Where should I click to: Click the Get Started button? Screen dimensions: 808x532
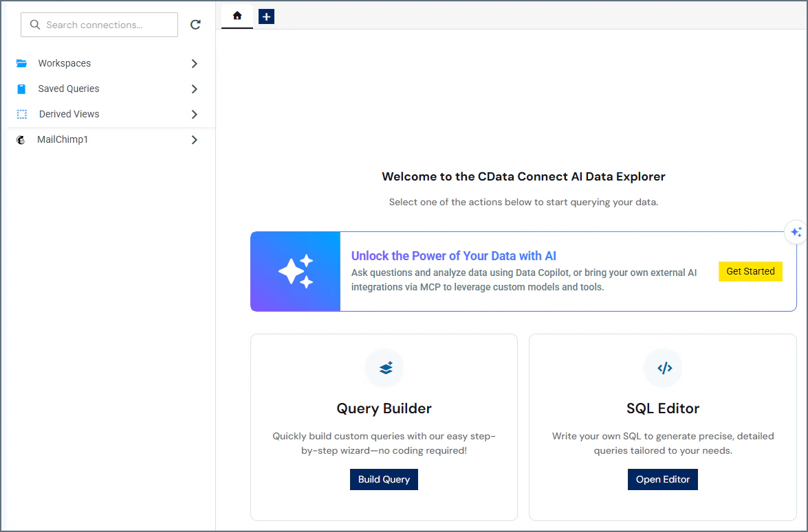(750, 271)
